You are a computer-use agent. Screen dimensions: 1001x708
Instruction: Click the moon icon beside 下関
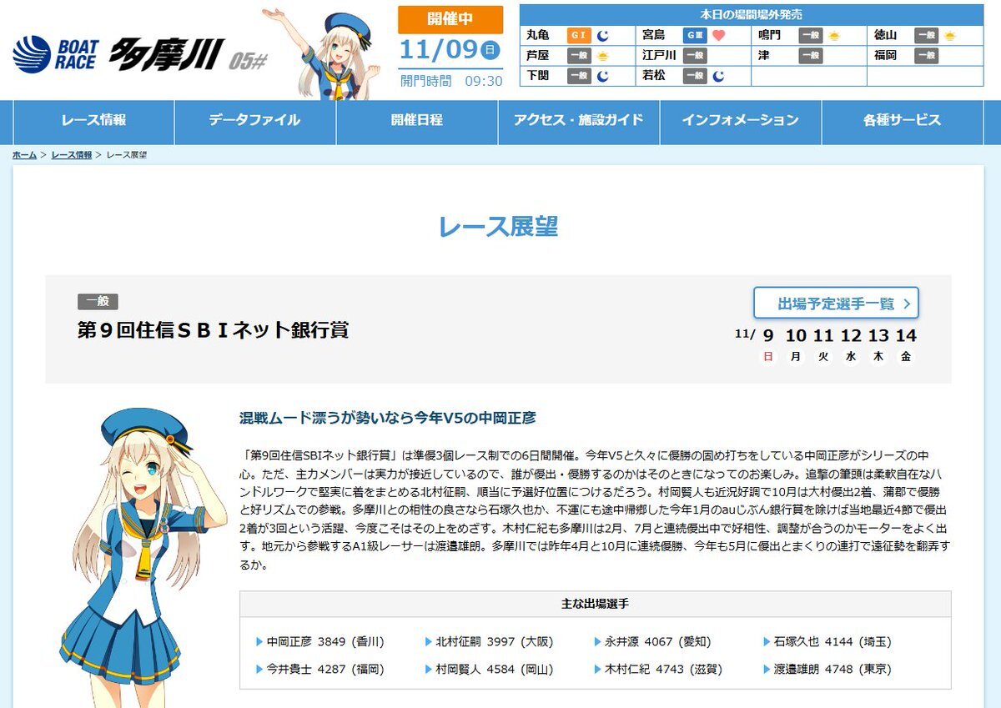pyautogui.click(x=603, y=76)
